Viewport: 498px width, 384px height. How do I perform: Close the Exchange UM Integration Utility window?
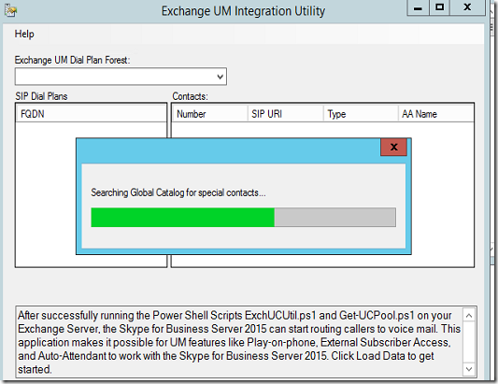point(467,7)
